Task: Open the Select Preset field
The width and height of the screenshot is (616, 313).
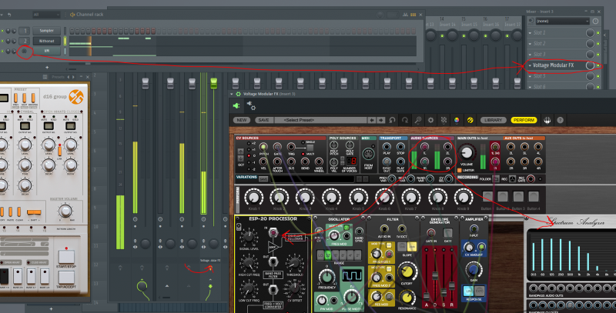Action: coord(320,120)
